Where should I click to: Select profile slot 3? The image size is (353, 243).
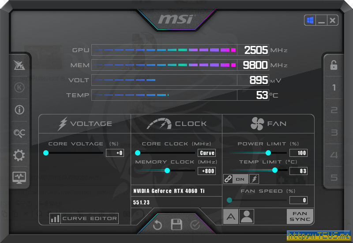334,133
